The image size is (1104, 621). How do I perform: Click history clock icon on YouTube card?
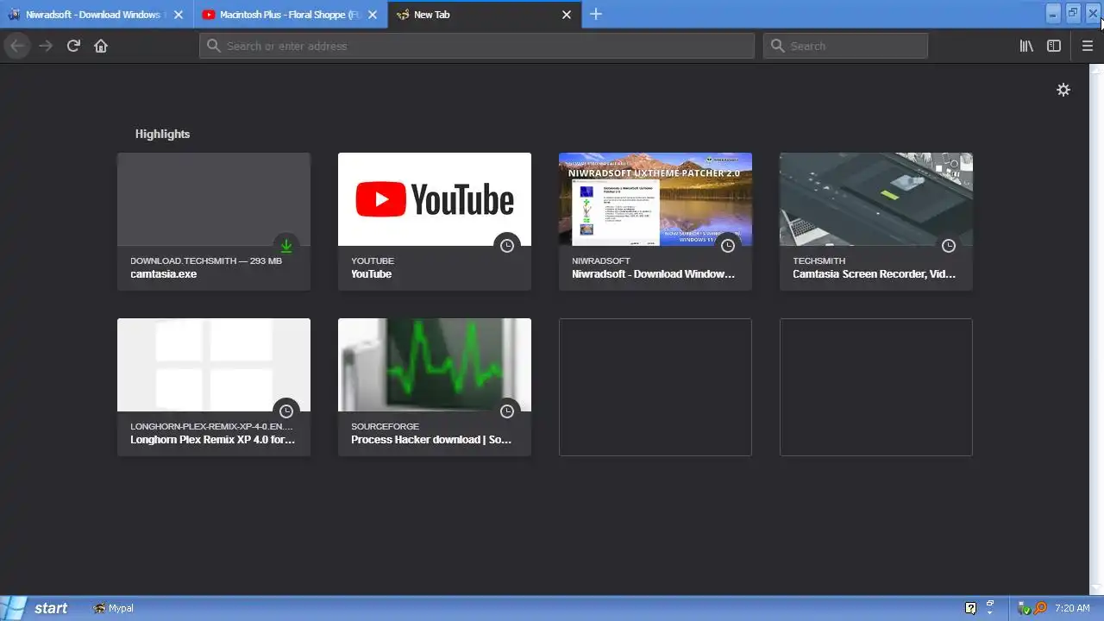click(x=507, y=246)
